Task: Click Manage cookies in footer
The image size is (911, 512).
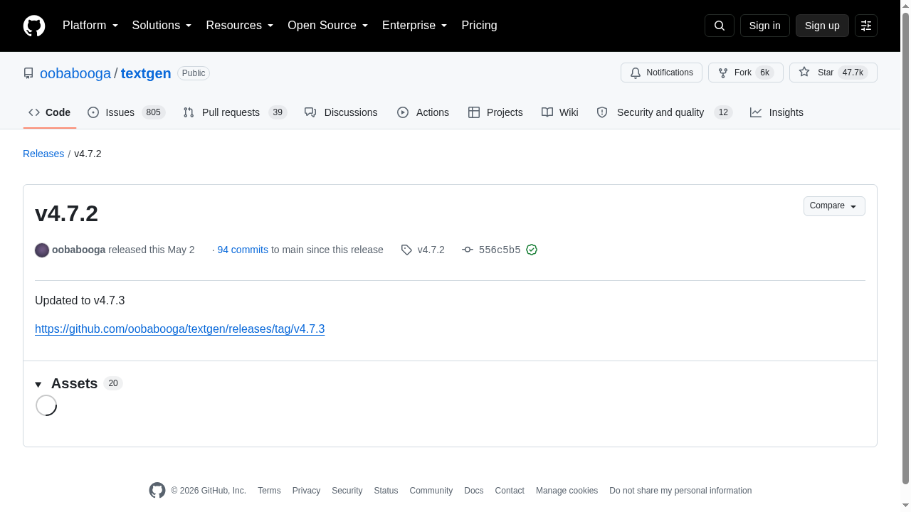Action: click(567, 491)
